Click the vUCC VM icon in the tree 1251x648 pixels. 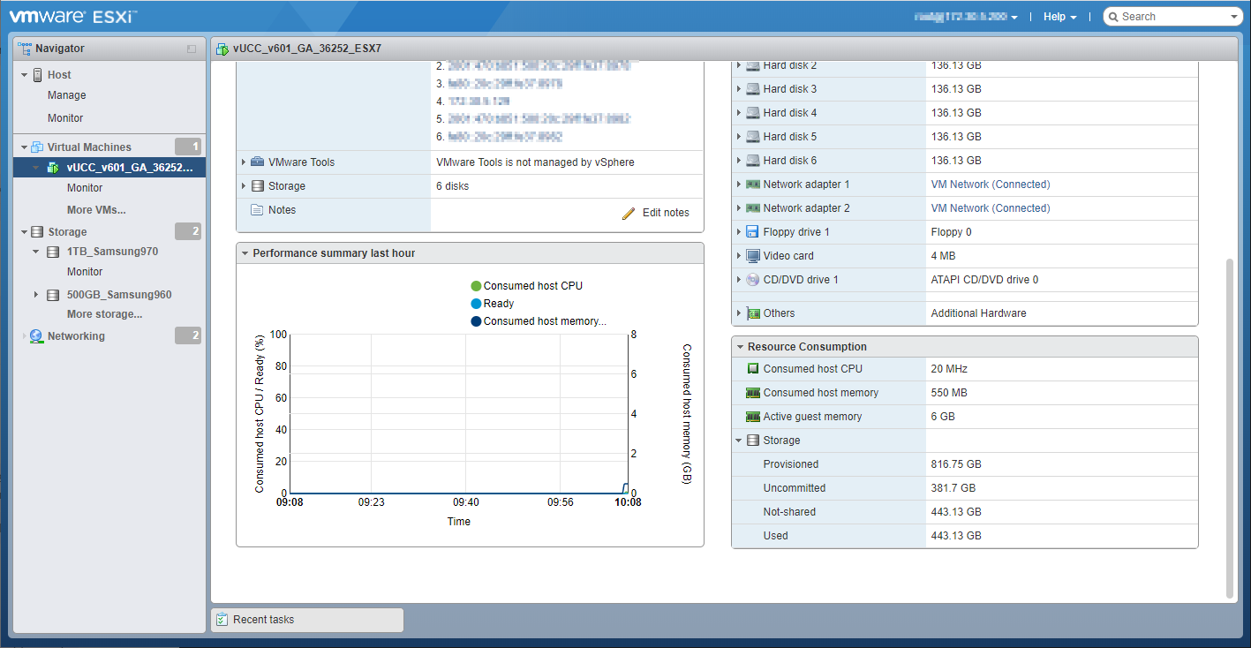(53, 168)
